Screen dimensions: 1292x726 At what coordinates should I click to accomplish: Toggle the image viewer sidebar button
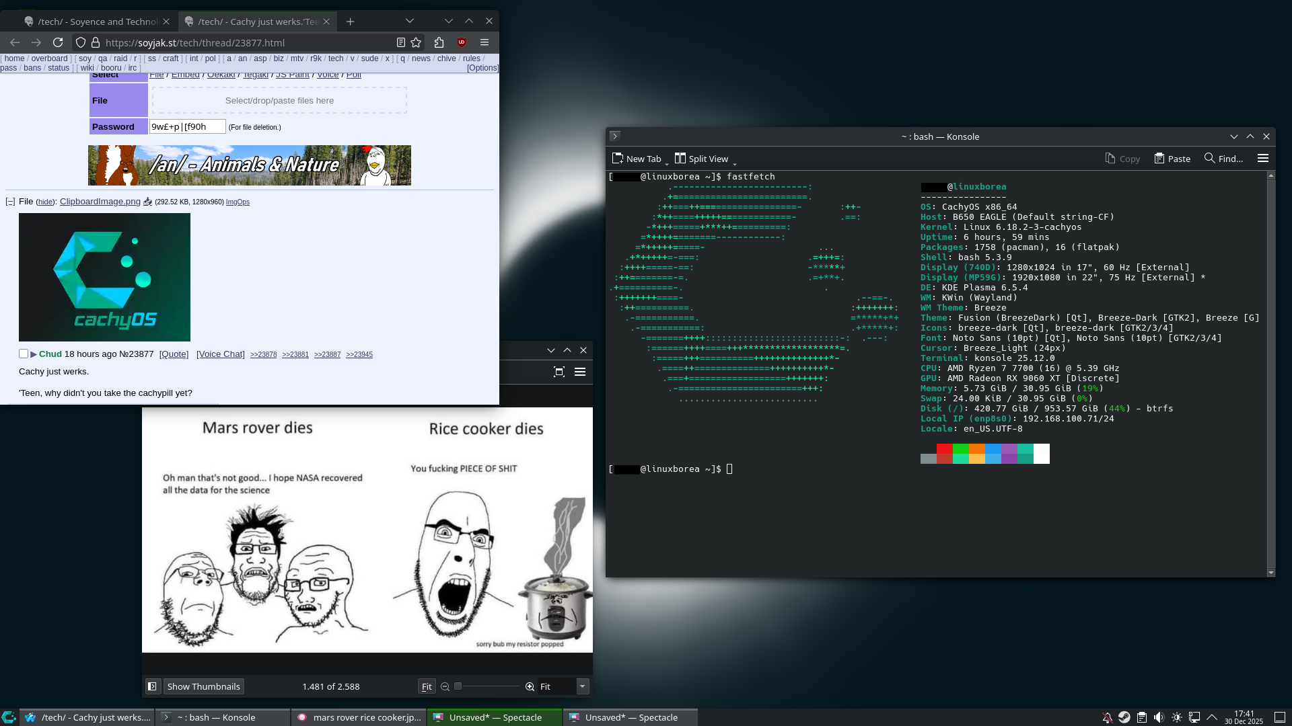tap(152, 686)
